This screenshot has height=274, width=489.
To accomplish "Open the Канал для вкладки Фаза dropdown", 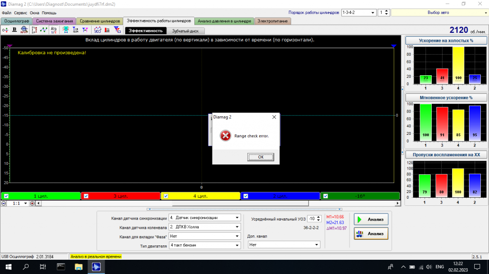I will click(x=204, y=236).
